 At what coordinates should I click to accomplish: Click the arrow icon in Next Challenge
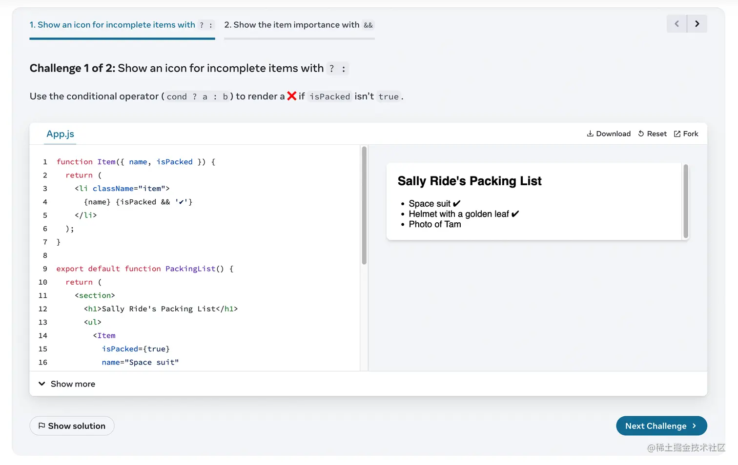click(694, 426)
